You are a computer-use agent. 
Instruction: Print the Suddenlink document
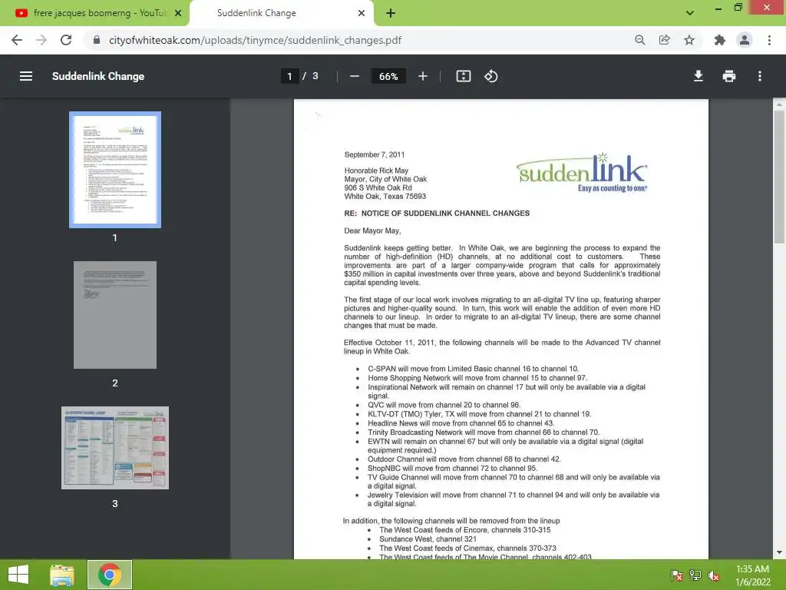click(729, 76)
